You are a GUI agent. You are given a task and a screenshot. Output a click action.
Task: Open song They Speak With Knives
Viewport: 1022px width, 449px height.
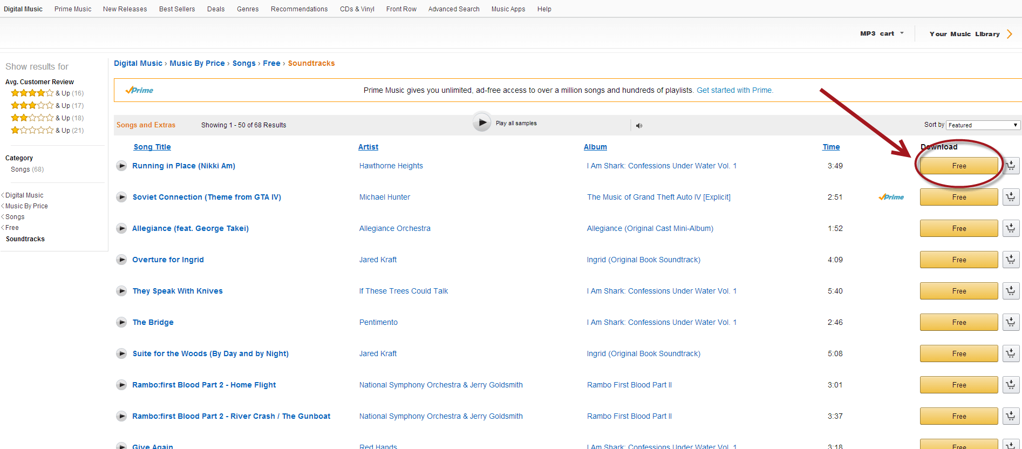(178, 291)
